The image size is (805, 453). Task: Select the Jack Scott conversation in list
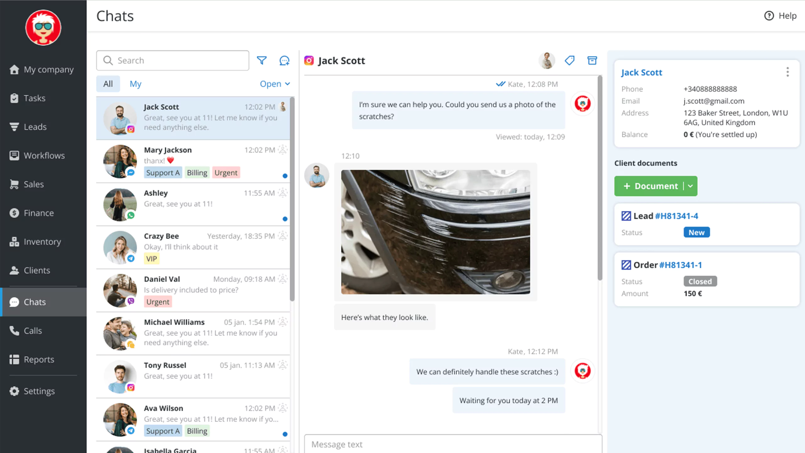pos(193,118)
